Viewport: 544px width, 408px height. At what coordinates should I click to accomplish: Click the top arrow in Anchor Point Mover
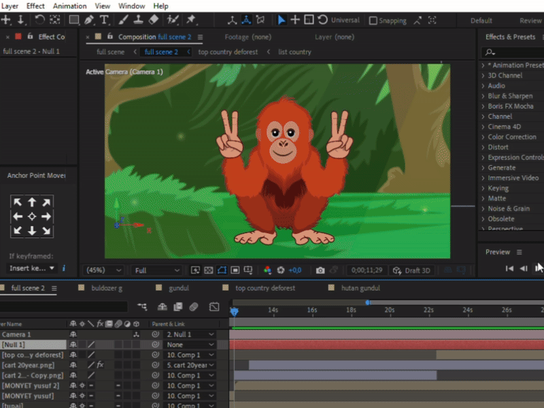[x=32, y=202]
